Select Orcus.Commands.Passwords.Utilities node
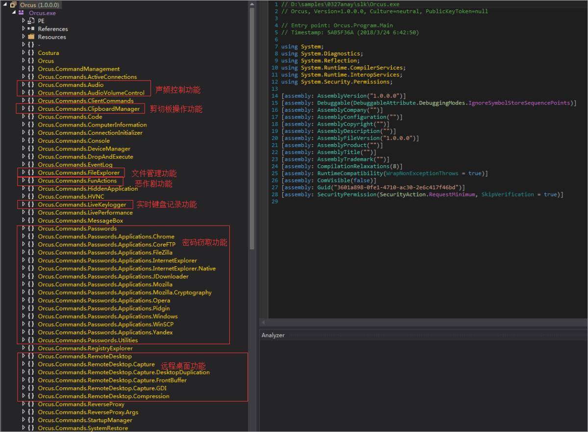588x432 pixels. [x=88, y=340]
